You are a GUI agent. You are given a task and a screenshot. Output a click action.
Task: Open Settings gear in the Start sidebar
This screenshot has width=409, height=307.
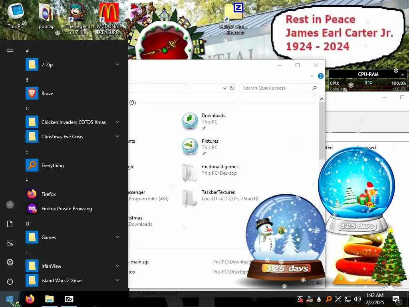coord(10,262)
